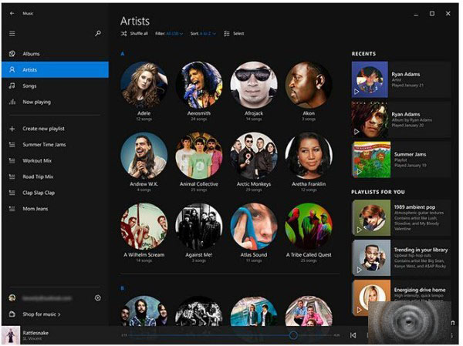This screenshot has width=463, height=346.
Task: Click the search magnifier icon
Action: [x=98, y=33]
